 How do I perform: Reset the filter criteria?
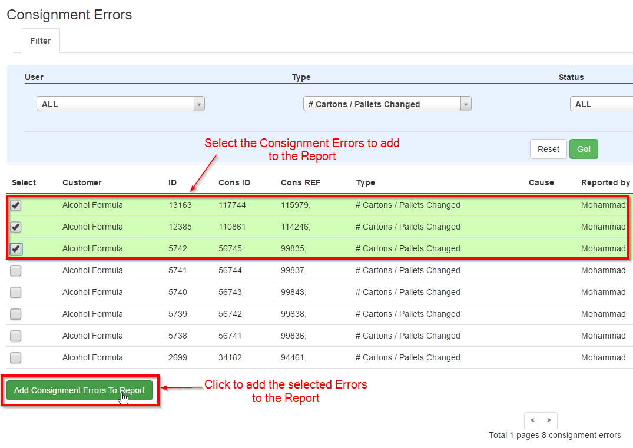(x=548, y=149)
